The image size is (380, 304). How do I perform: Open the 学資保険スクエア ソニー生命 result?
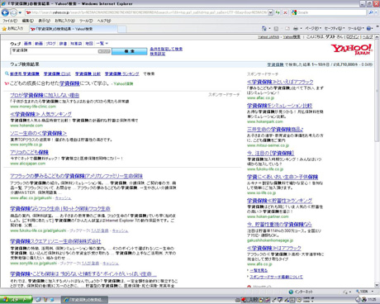pos(55,241)
